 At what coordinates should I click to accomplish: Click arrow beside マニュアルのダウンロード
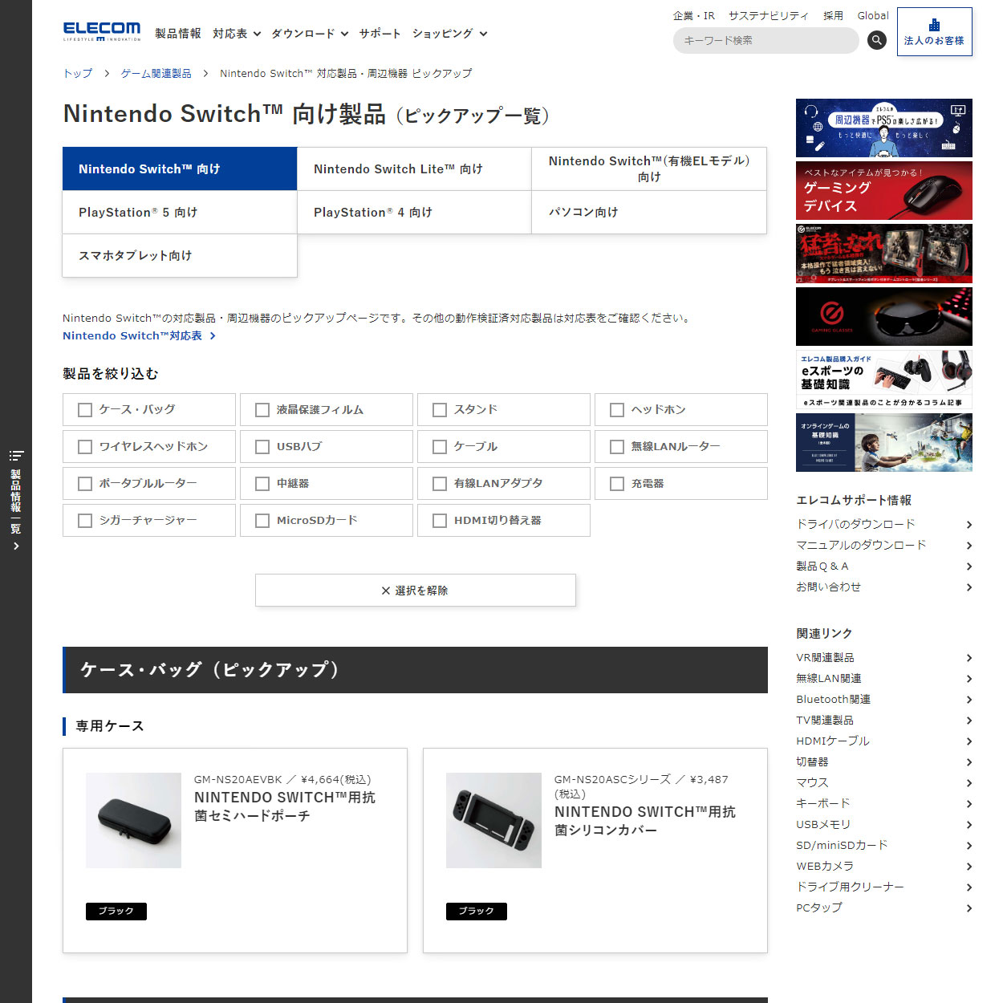969,546
